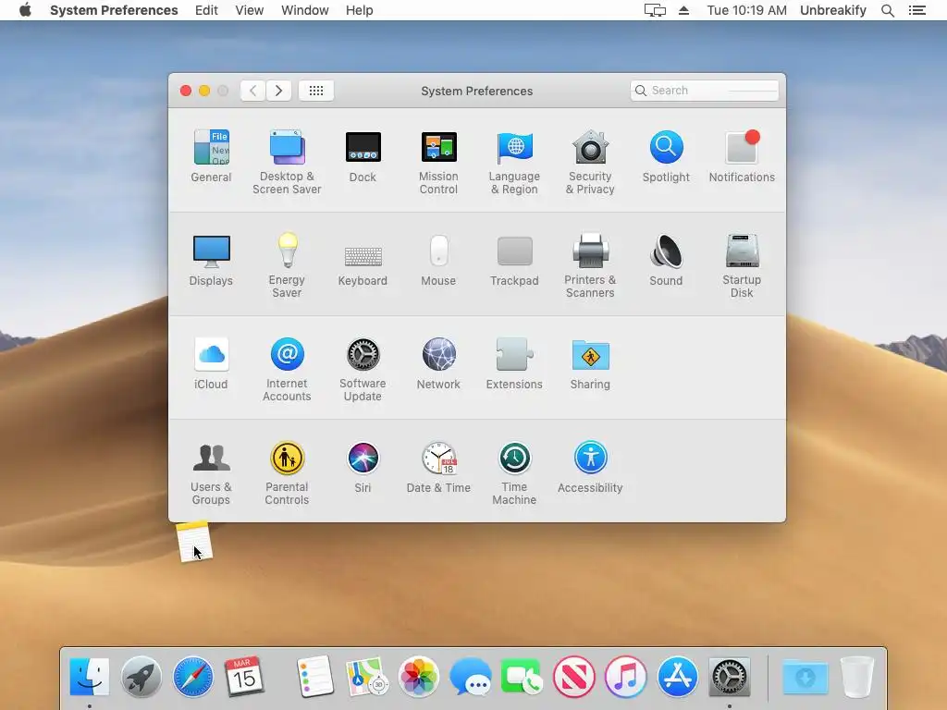The image size is (947, 710).
Task: Open the System Preferences app menu
Action: point(114,10)
